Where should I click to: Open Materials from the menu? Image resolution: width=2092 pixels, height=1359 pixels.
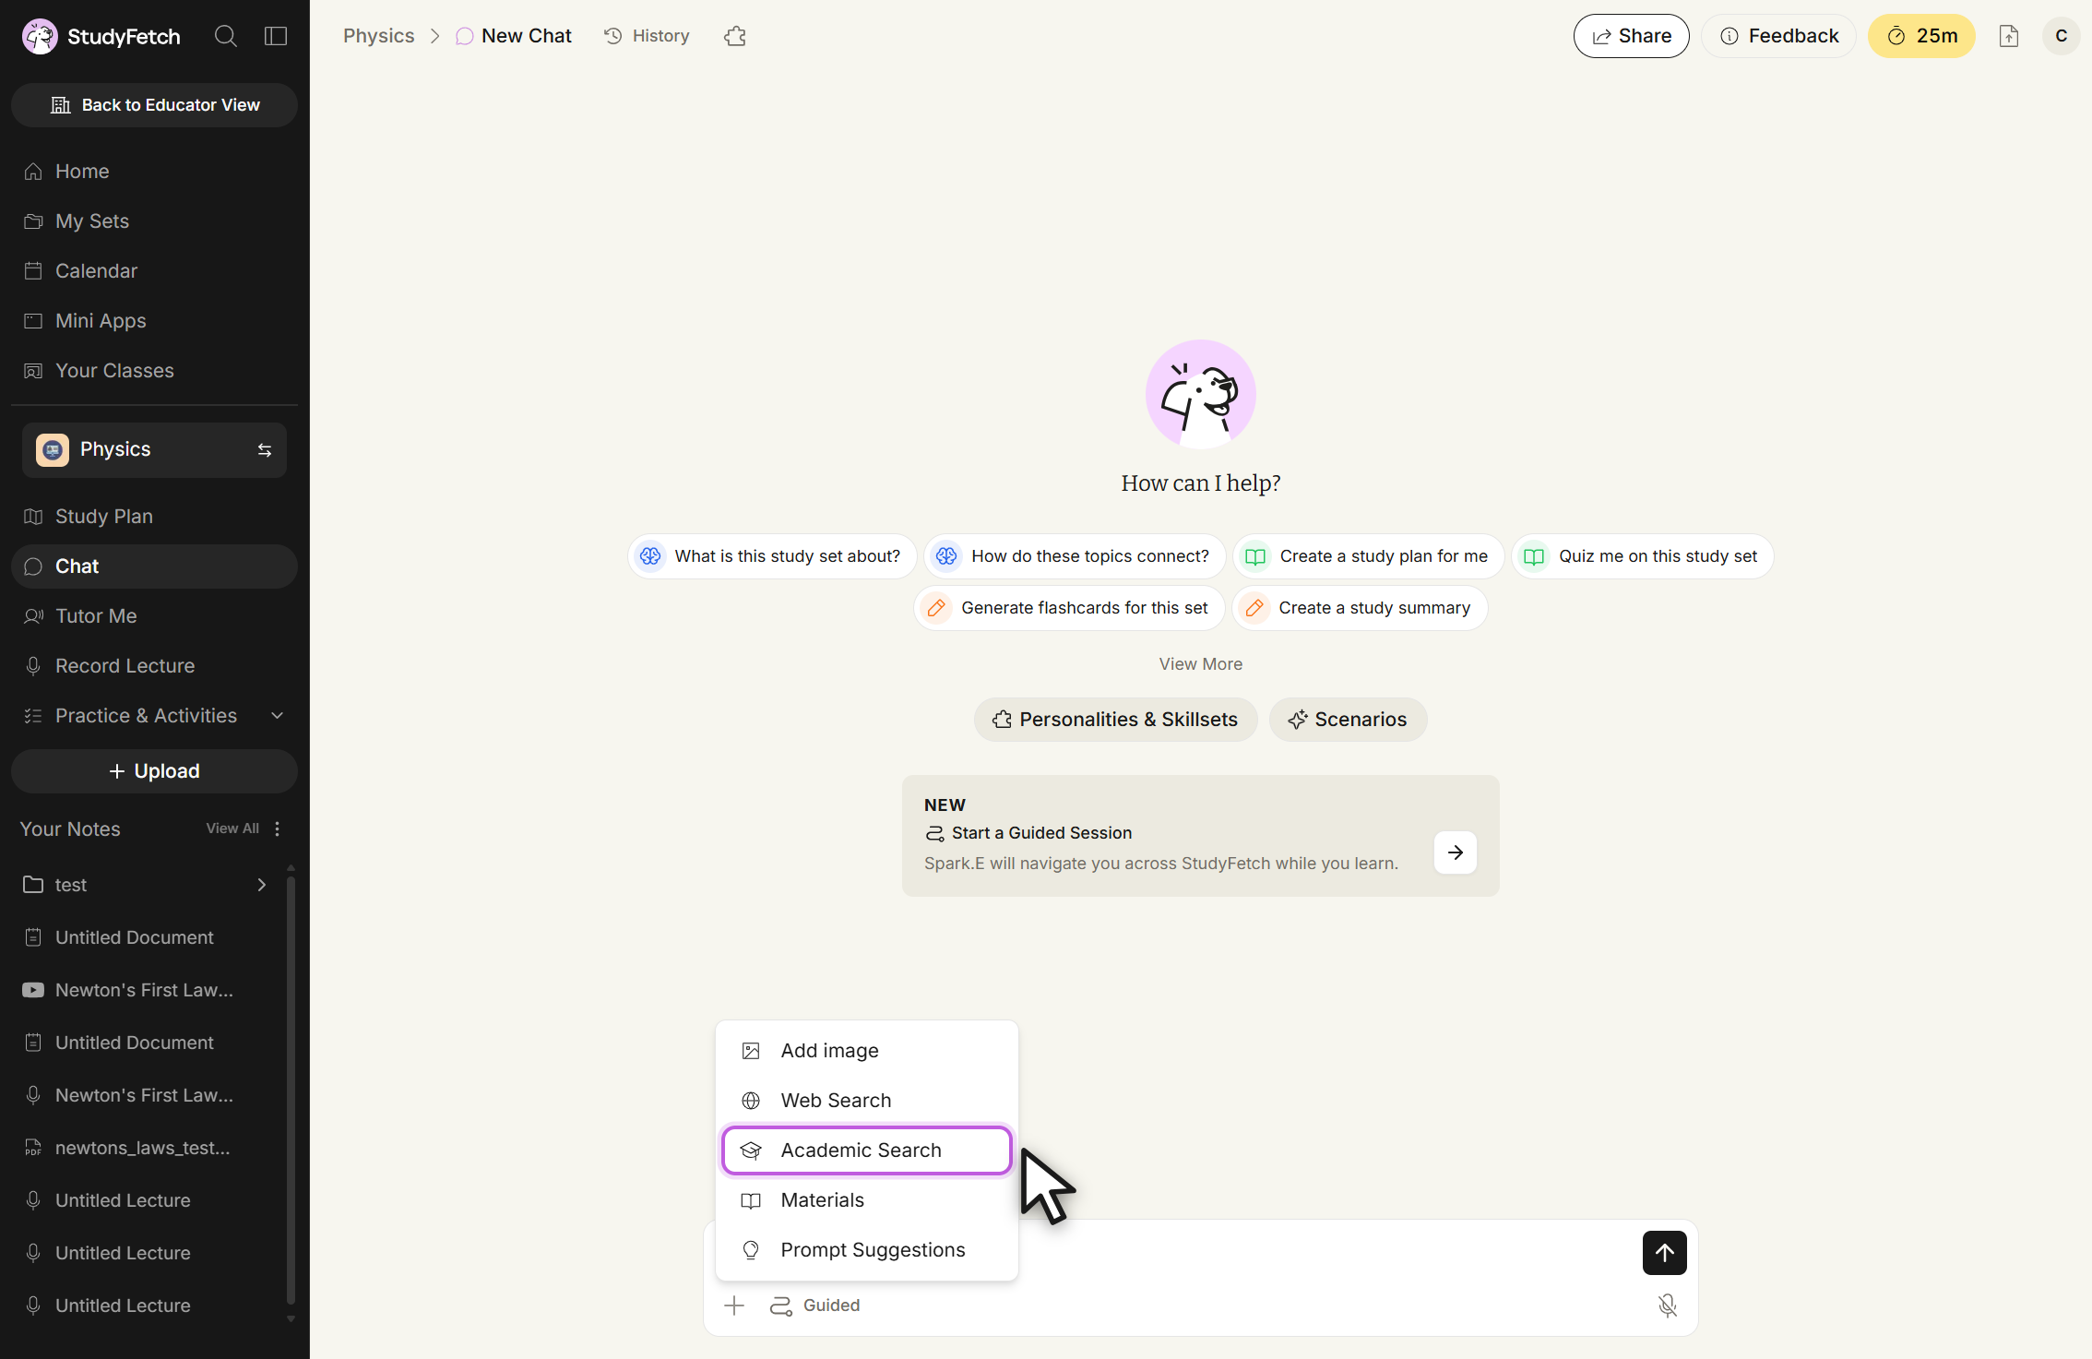(867, 1200)
